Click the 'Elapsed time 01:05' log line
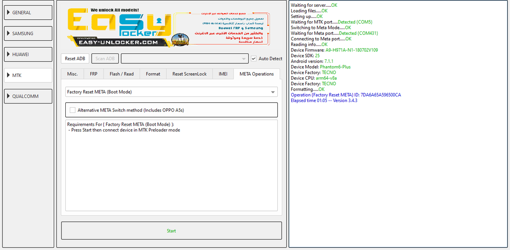 coord(324,100)
